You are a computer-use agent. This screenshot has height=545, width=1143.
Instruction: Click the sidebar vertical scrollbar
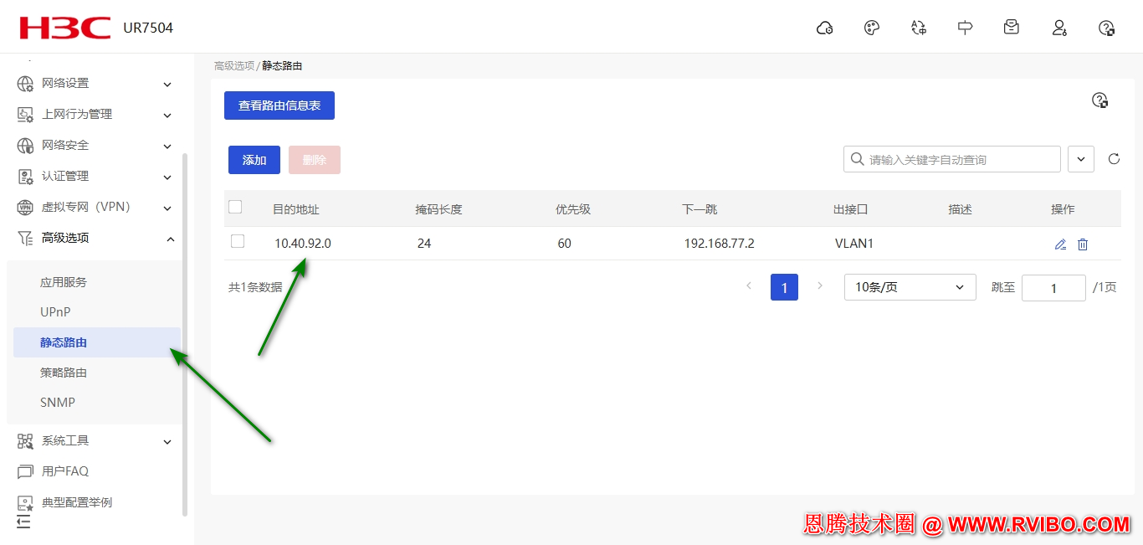185,335
